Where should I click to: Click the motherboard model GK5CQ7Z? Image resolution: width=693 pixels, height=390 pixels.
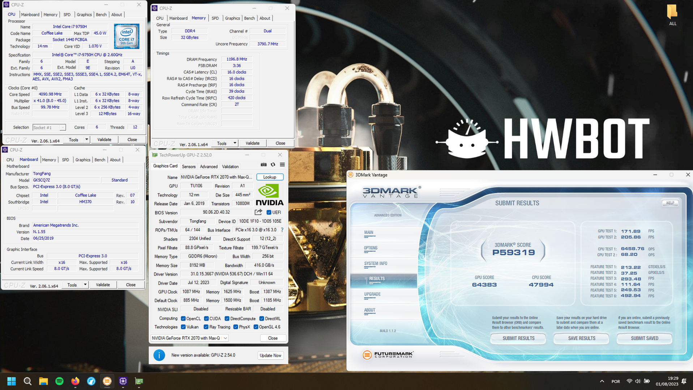click(66, 180)
